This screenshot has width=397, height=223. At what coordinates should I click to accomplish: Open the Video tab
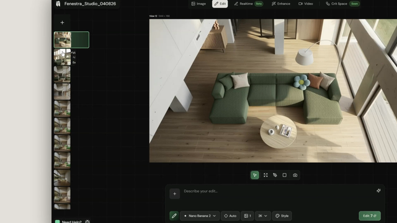pyautogui.click(x=306, y=4)
